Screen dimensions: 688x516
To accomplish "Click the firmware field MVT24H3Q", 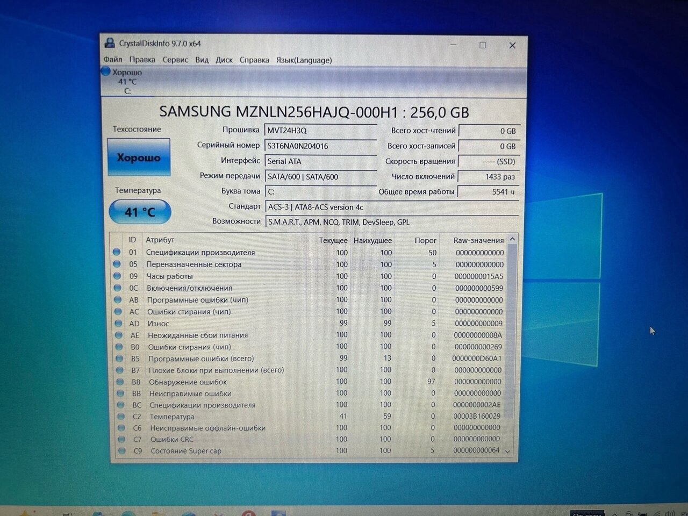I will [321, 131].
